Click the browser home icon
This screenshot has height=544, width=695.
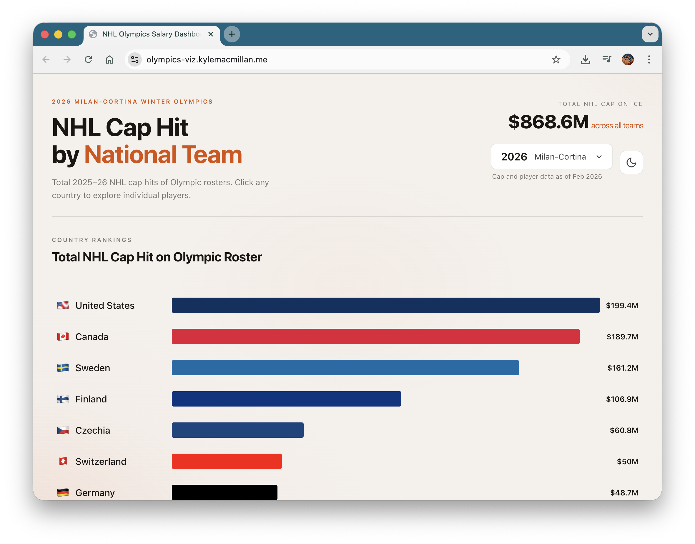pos(109,59)
